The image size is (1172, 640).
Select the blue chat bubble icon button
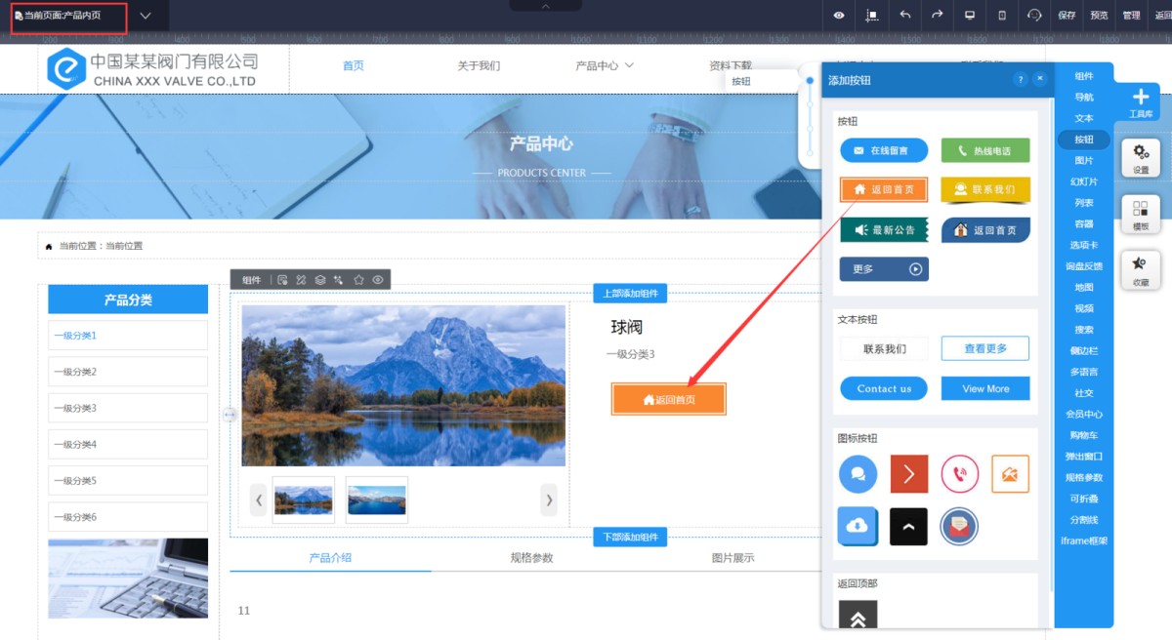point(858,474)
